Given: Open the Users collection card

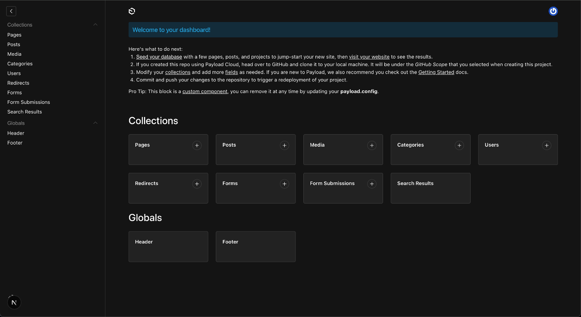Looking at the screenshot, I should tap(518, 150).
